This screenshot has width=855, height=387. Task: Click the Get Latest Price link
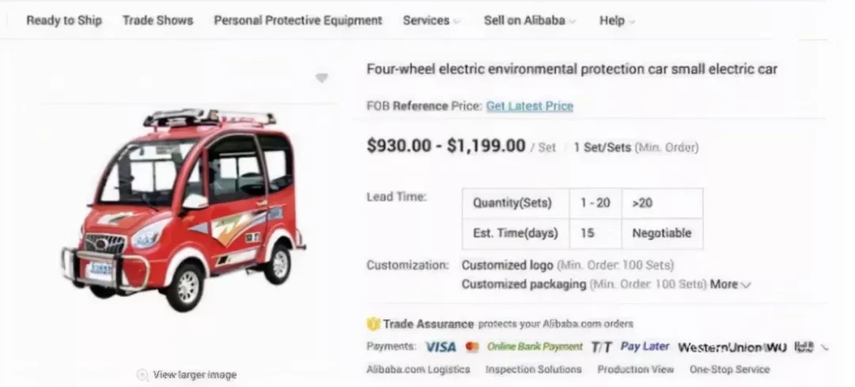coord(530,106)
